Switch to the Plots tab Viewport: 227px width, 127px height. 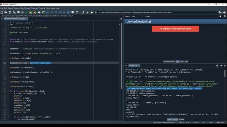point(182,61)
